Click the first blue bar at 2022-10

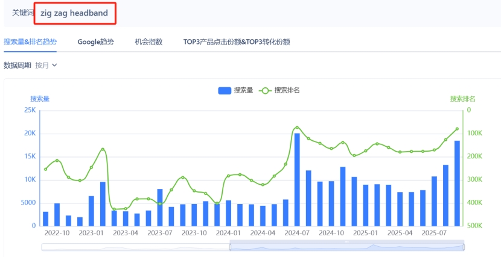(x=45, y=218)
